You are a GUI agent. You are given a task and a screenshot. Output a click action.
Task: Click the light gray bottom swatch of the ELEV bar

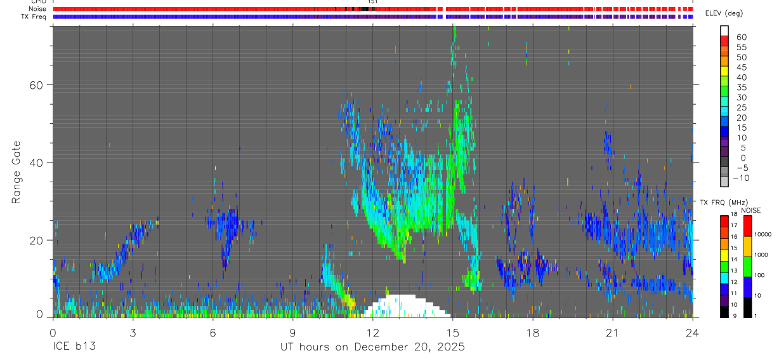(x=724, y=182)
